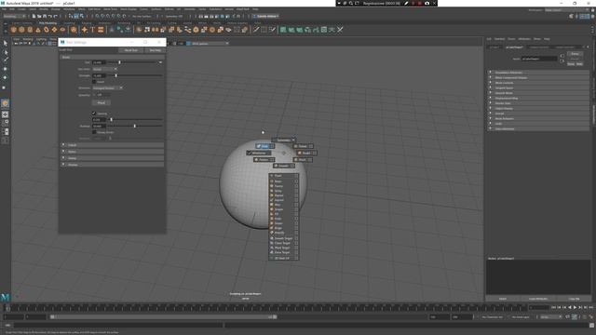Create a polygon cube from the shelf
Screen dimensions: 596x335
click(x=21, y=30)
